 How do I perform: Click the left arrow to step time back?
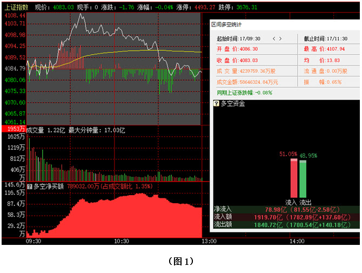coord(274,38)
